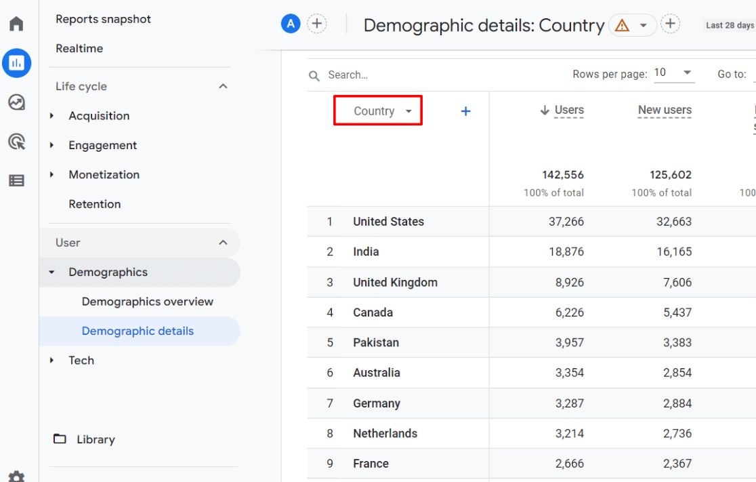The height and width of the screenshot is (482, 756).
Task: Open the Rows per page dropdown
Action: click(x=674, y=73)
